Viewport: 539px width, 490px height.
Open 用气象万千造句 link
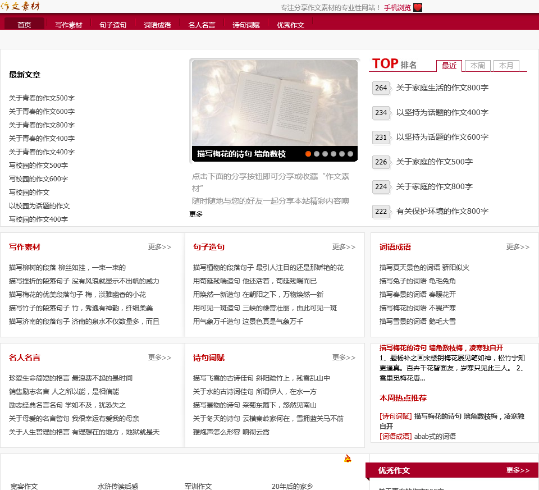coord(248,321)
